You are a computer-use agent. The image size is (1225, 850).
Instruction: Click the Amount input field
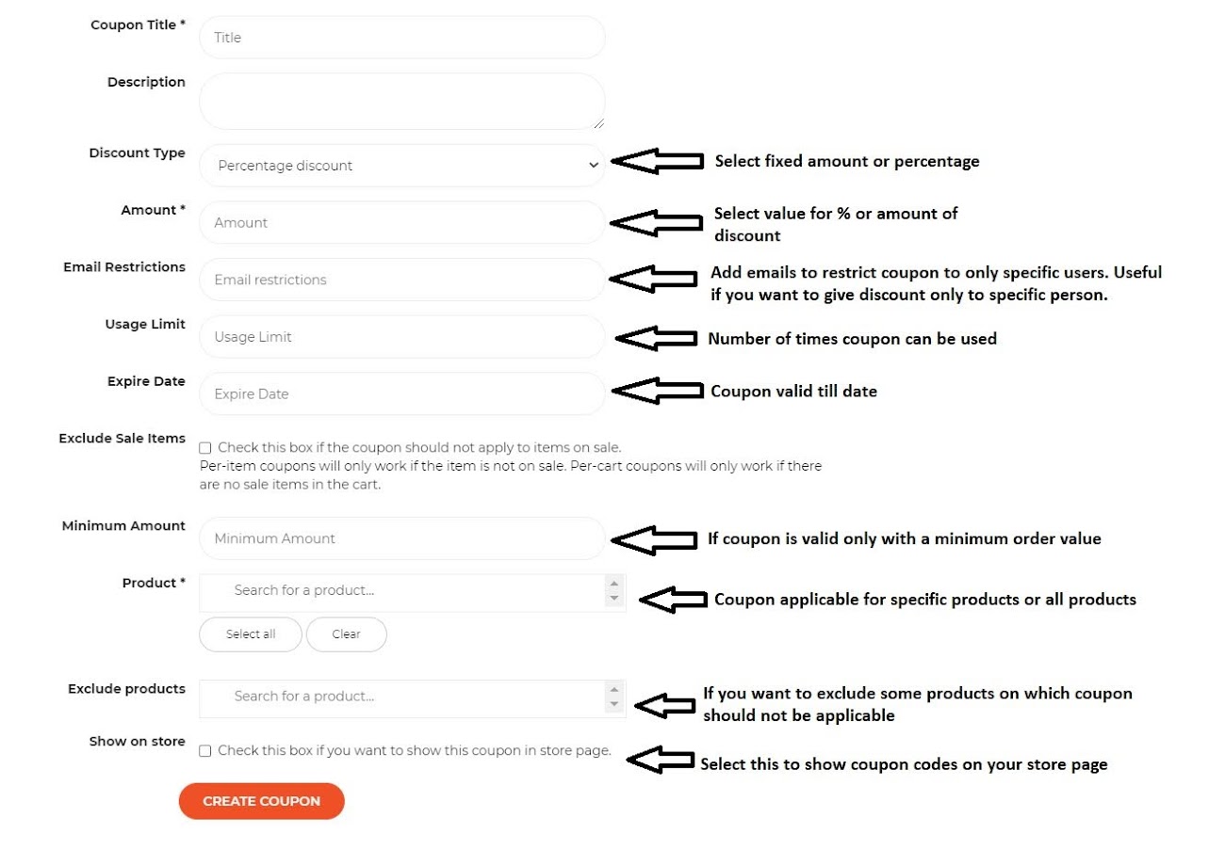401,223
